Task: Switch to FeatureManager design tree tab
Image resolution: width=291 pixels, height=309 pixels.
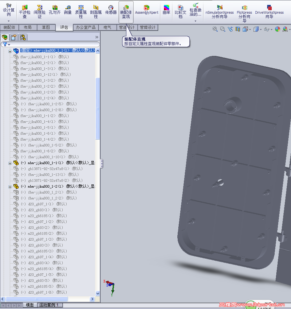Action: click(5, 37)
